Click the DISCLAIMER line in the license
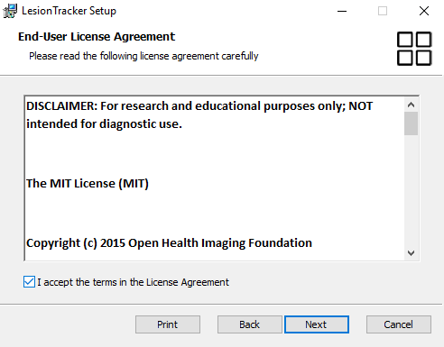Viewport: 444px width, 347px height. click(x=199, y=114)
